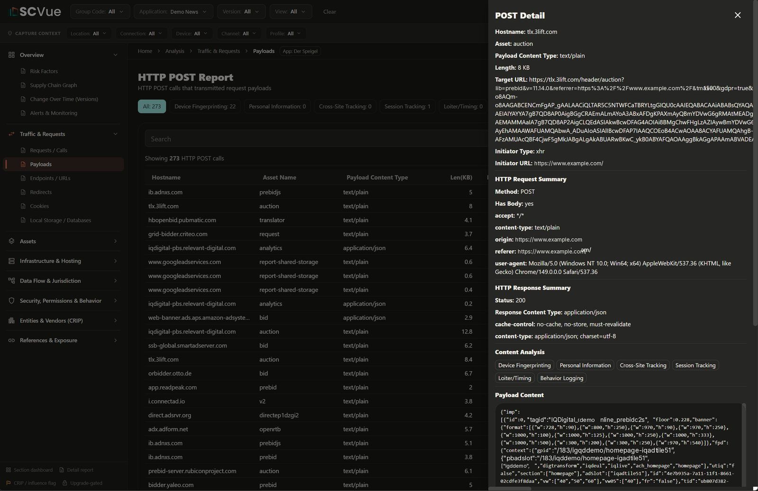Close the POST Detail panel
Screen dimensions: 758x491
(738, 15)
